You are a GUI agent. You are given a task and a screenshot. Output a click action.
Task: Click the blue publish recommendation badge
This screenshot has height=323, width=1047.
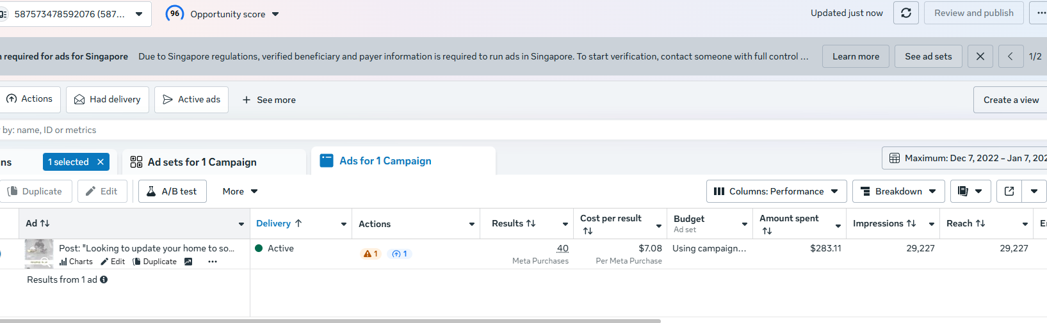click(400, 254)
